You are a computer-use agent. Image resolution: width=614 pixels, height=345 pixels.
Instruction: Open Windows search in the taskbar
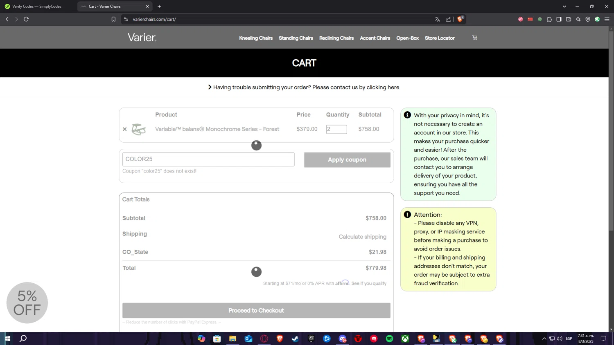tap(23, 338)
